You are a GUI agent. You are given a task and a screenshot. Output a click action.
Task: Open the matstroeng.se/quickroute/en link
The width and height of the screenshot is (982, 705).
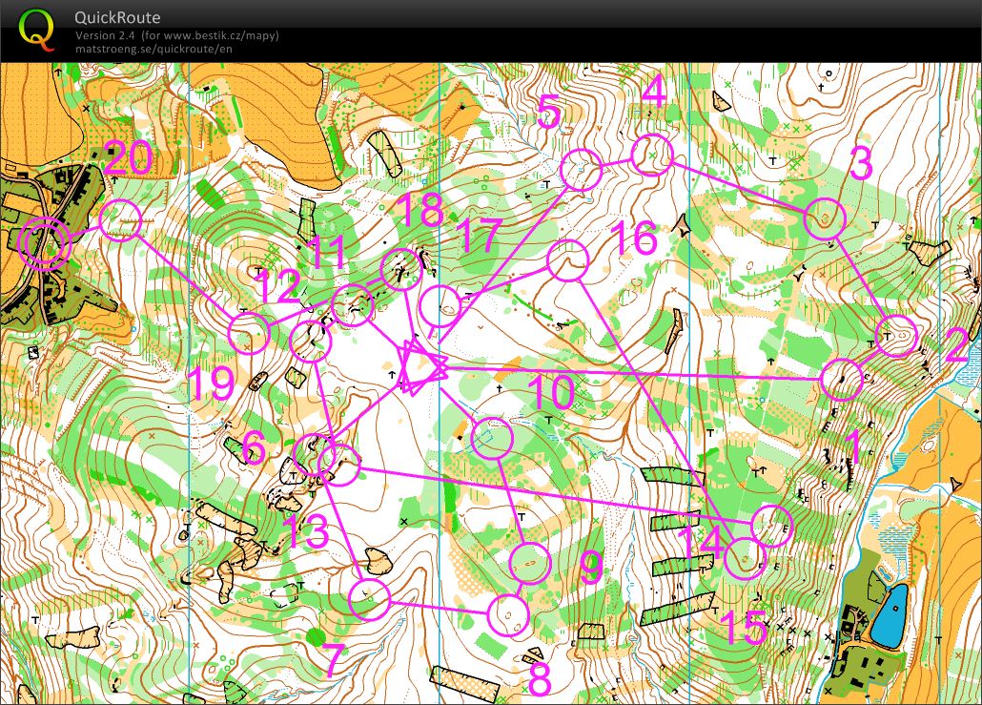153,49
